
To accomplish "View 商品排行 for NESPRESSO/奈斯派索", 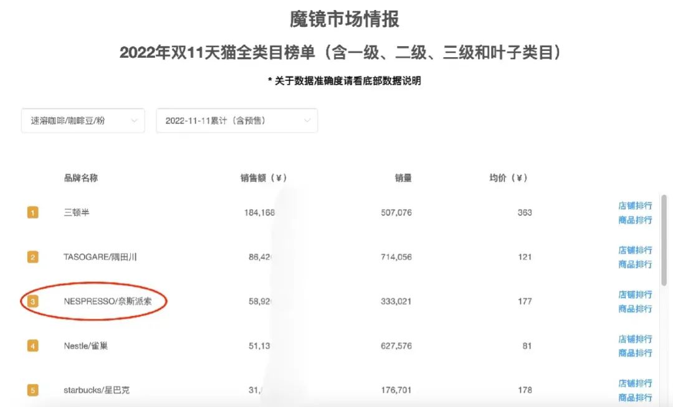I will 635,309.
